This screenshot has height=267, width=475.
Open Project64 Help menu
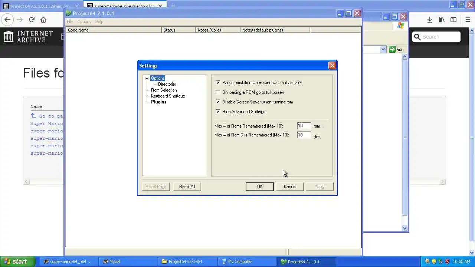[99, 22]
